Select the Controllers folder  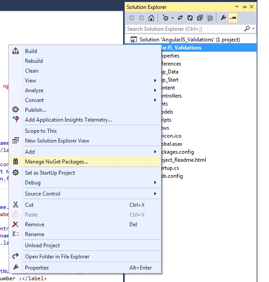click(x=171, y=96)
